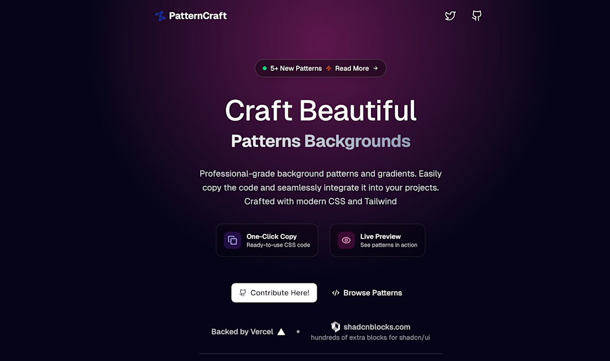Open Browse Patterns
The image size is (610, 361).
367,293
